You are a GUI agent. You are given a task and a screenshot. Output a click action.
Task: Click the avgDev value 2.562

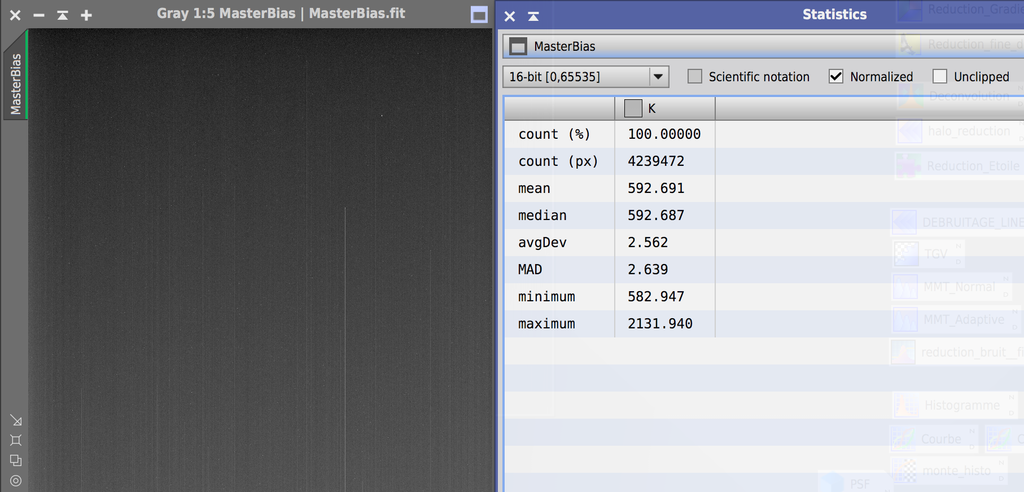click(x=648, y=243)
